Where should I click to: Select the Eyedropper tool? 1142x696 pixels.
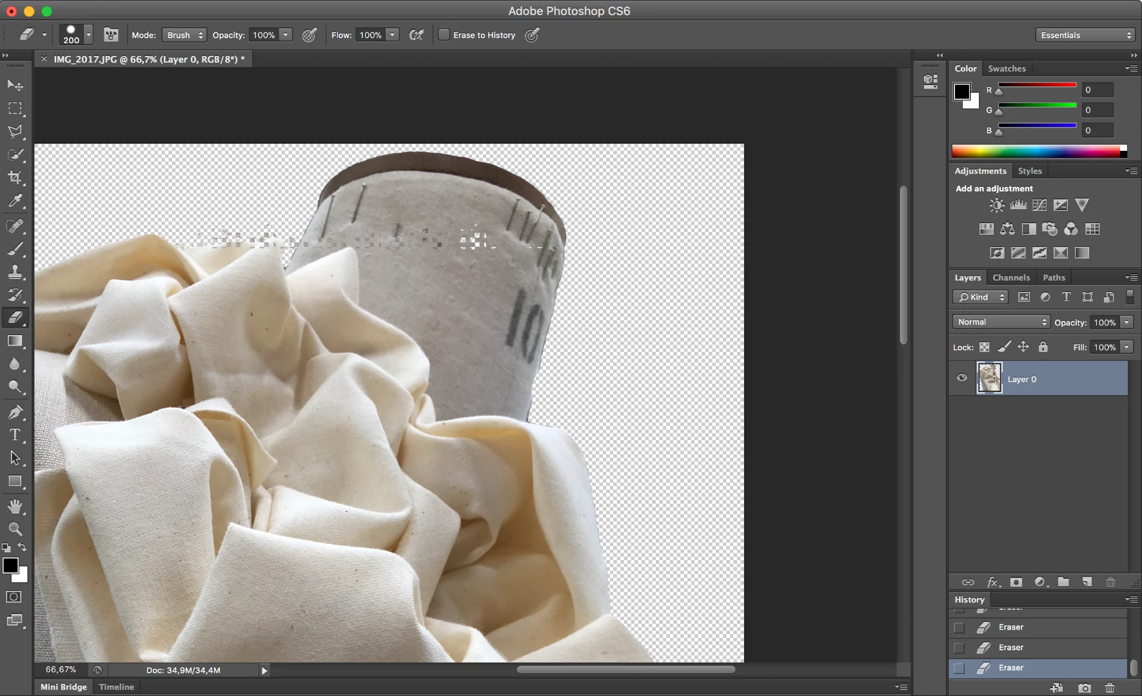pyautogui.click(x=15, y=201)
